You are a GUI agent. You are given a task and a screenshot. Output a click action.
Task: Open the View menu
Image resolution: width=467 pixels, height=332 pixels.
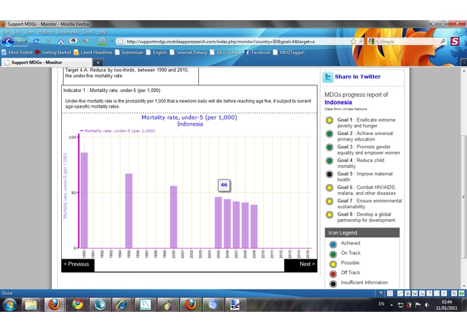[30, 32]
